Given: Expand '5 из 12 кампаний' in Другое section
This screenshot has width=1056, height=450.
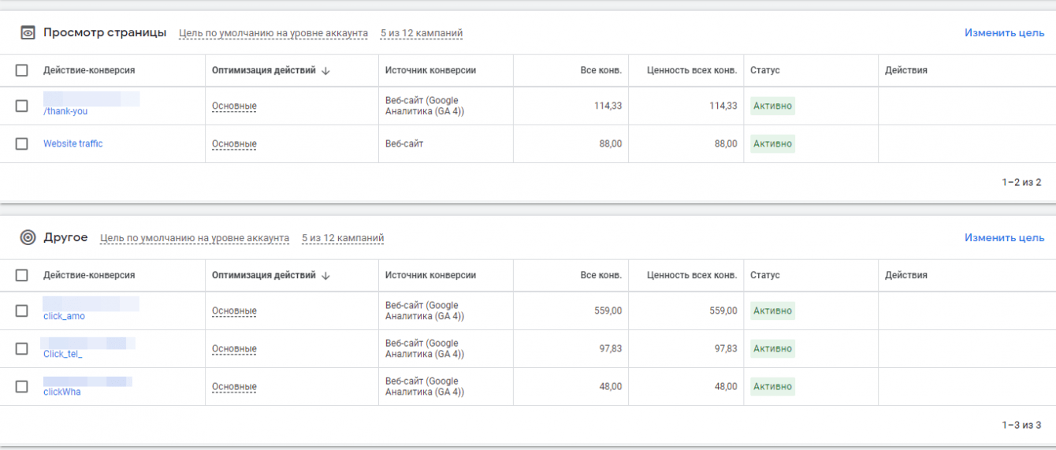Looking at the screenshot, I should point(342,238).
